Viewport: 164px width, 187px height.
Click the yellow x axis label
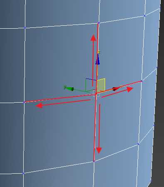[121, 87]
